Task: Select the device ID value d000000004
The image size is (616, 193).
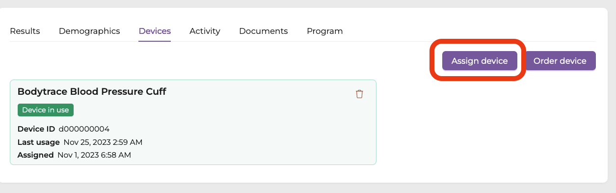Action: (x=84, y=129)
